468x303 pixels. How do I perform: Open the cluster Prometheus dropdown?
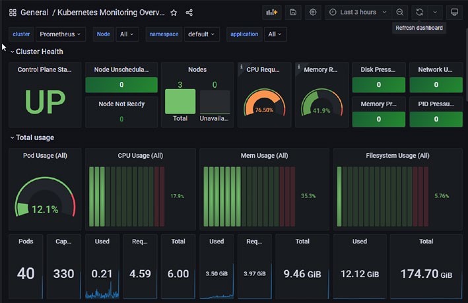pyautogui.click(x=61, y=34)
